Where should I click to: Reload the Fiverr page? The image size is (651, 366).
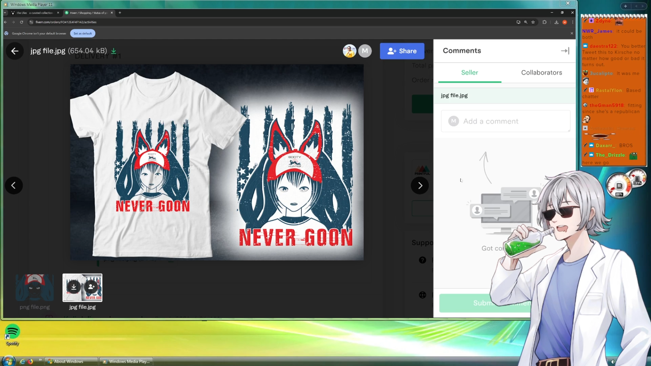point(21,22)
